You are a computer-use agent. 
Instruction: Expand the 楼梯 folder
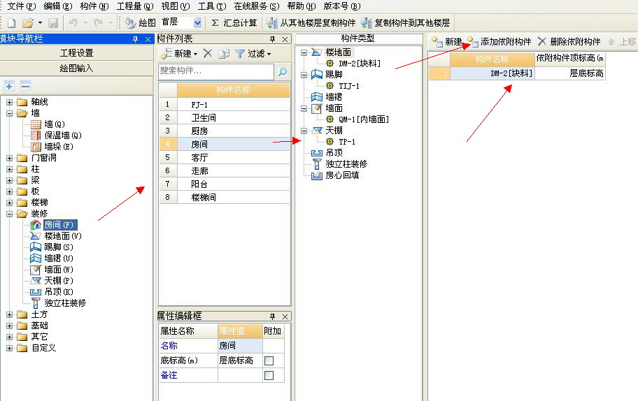coord(9,203)
